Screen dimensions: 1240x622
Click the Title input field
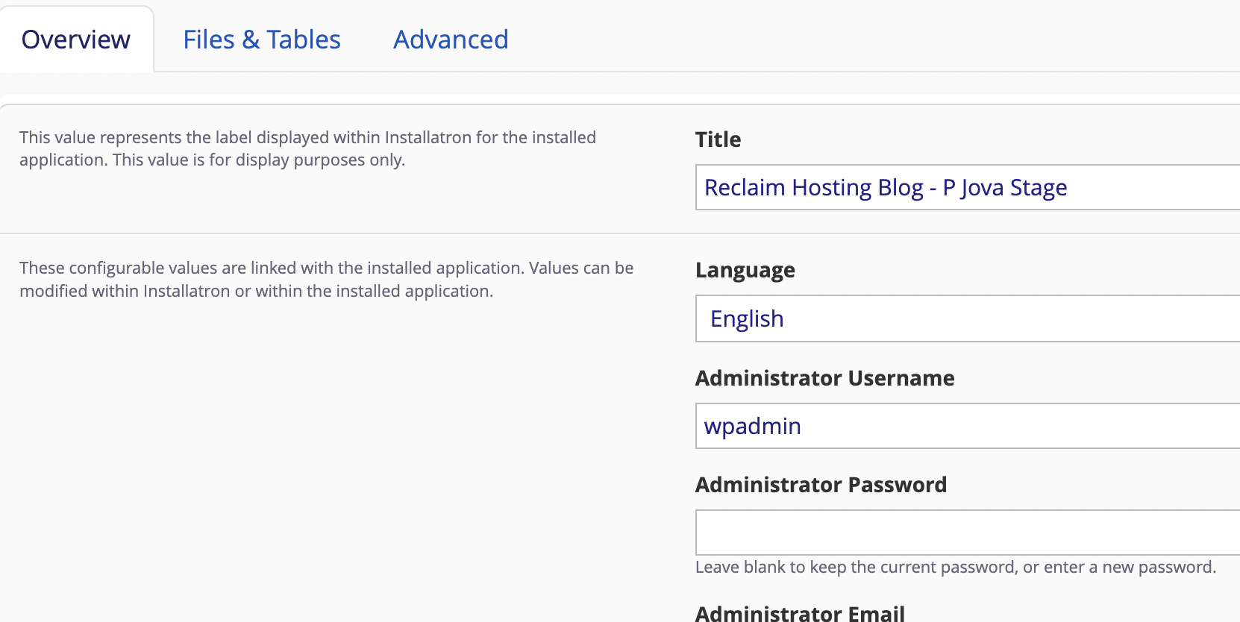(968, 187)
